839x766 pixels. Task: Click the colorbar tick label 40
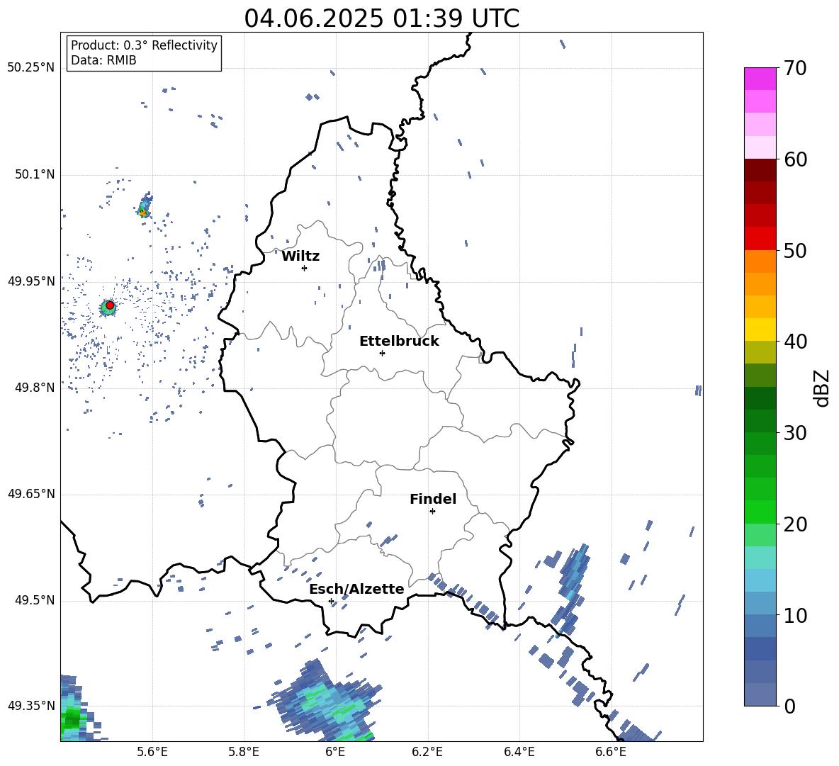[795, 342]
